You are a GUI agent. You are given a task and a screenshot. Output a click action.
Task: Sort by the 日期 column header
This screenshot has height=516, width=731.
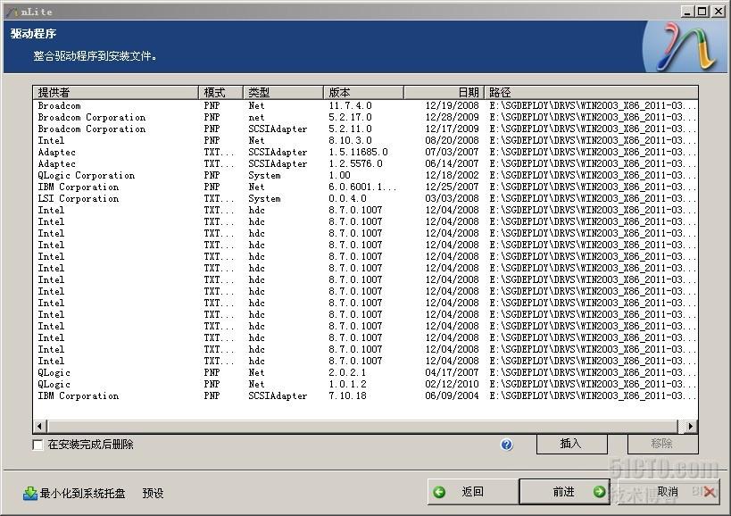(444, 92)
